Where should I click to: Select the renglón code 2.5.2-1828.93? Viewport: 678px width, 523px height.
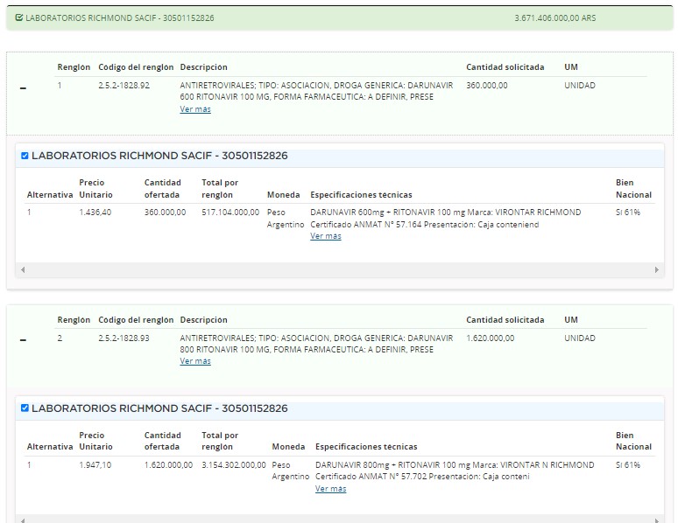(x=124, y=338)
